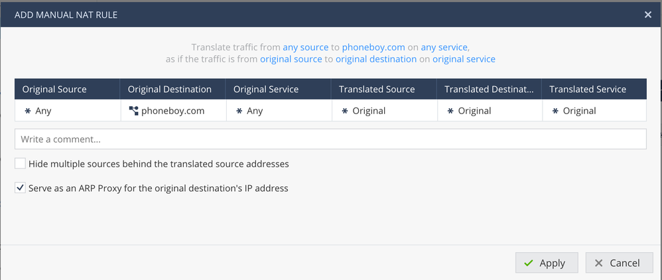Apply the NAT rule
662x280 pixels.
tap(547, 263)
